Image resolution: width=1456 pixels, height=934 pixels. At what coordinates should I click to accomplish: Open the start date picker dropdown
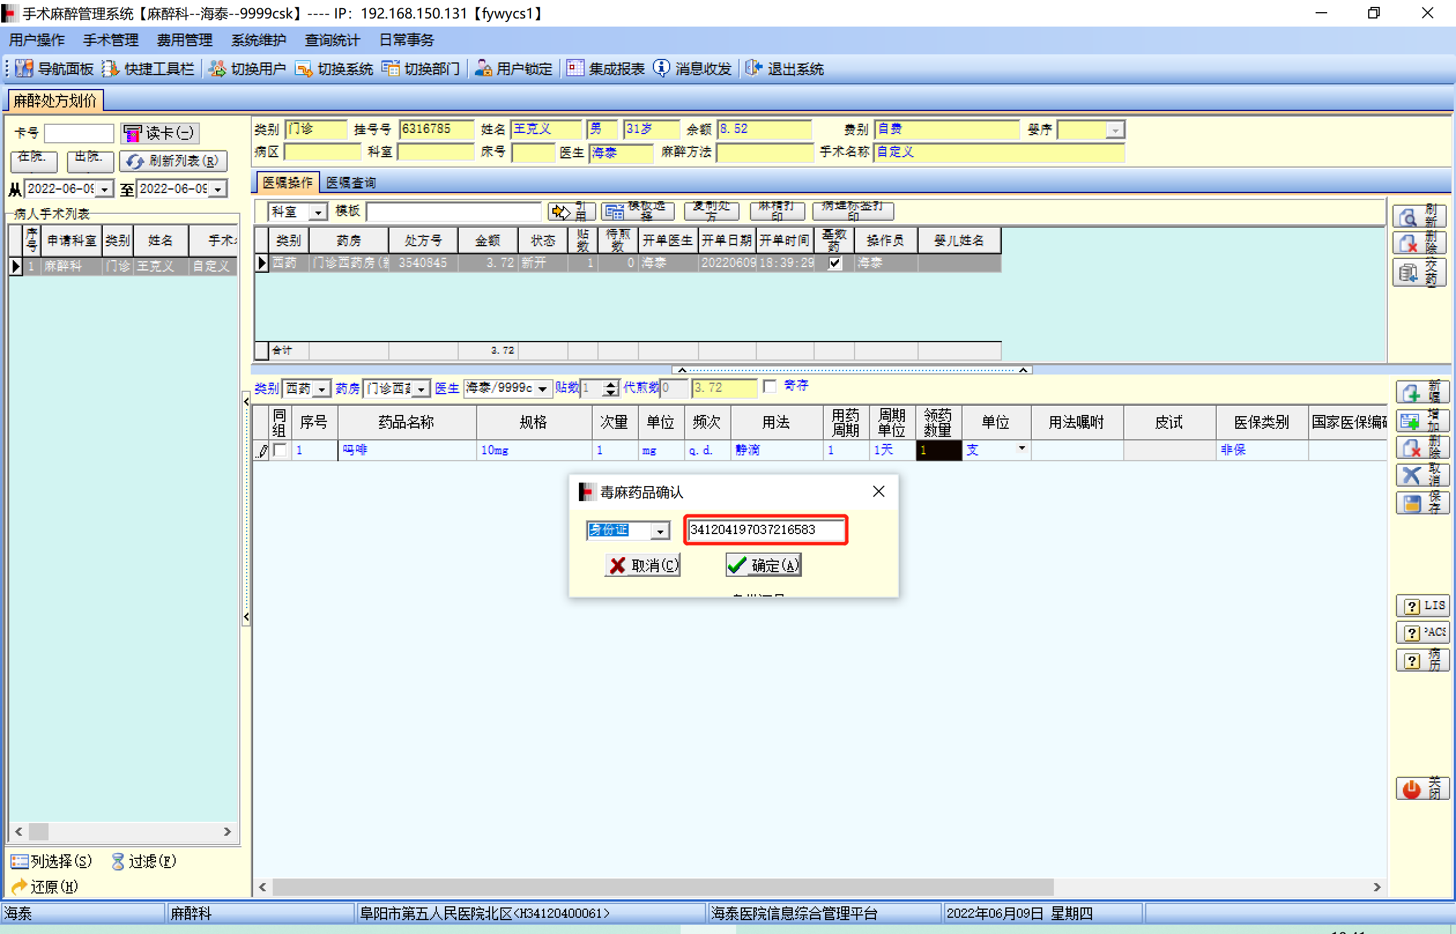105,189
